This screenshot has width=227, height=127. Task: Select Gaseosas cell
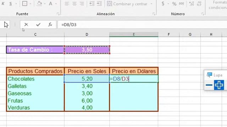(35, 93)
